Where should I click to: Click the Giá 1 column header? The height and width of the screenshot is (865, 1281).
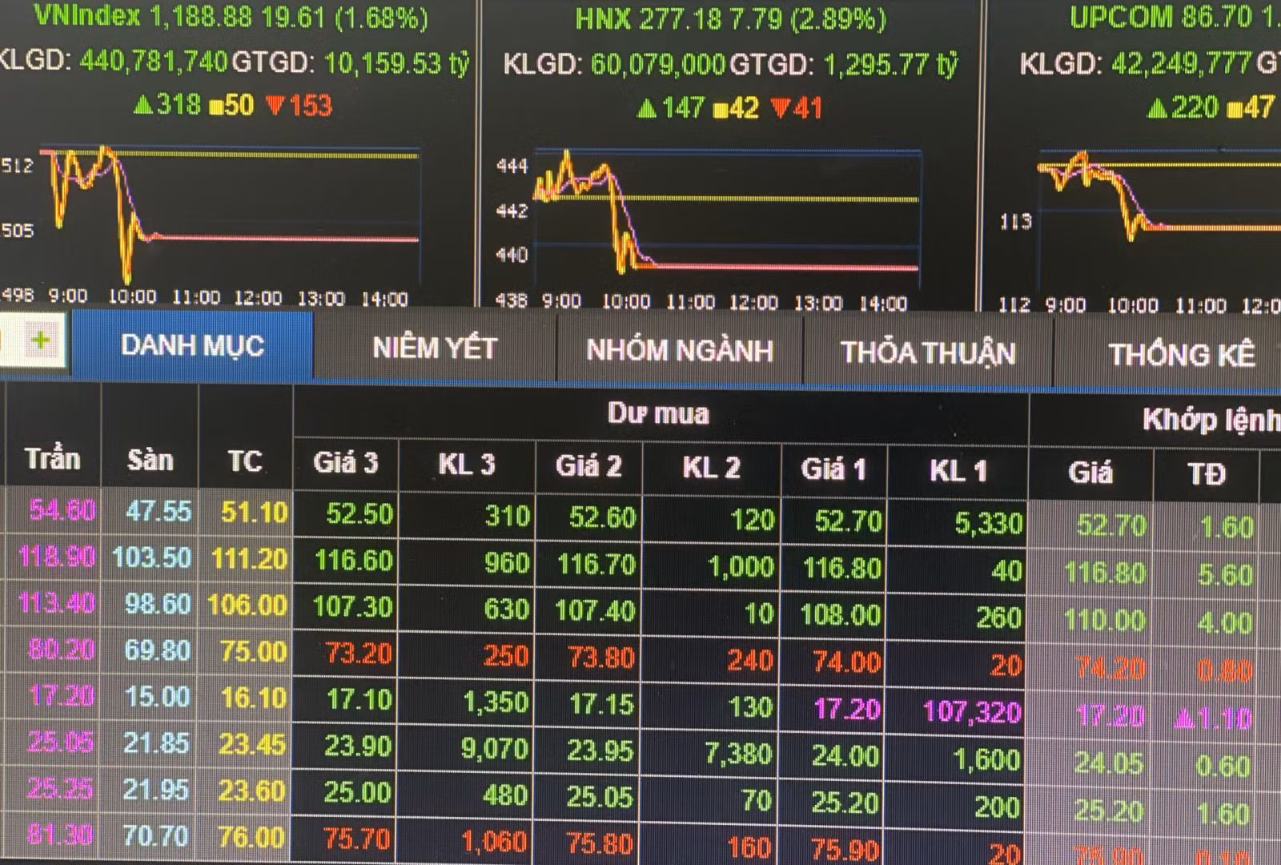pos(833,469)
